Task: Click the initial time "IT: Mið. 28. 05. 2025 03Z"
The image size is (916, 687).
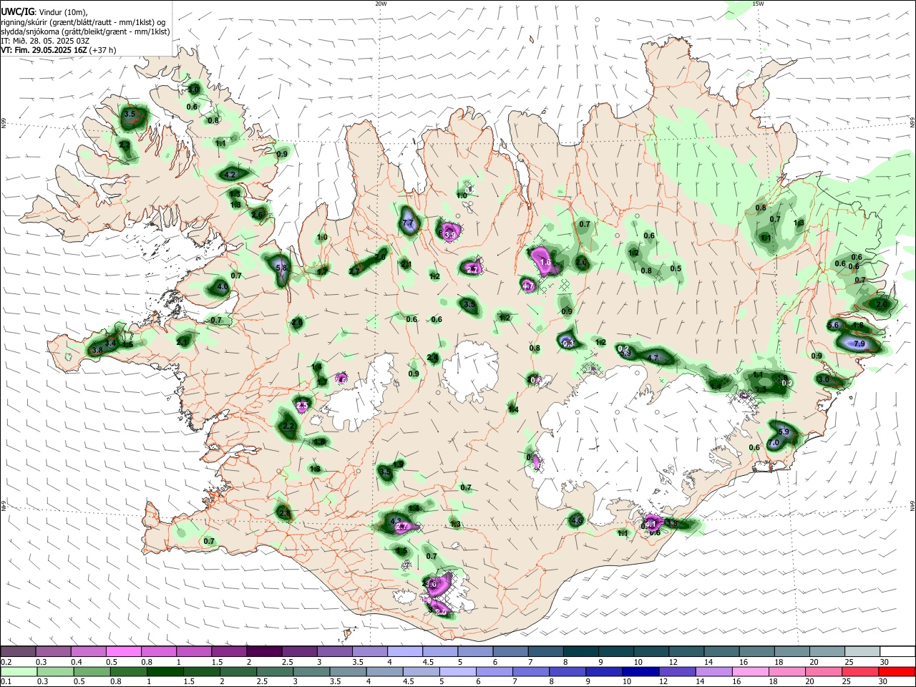Action: pos(44,41)
